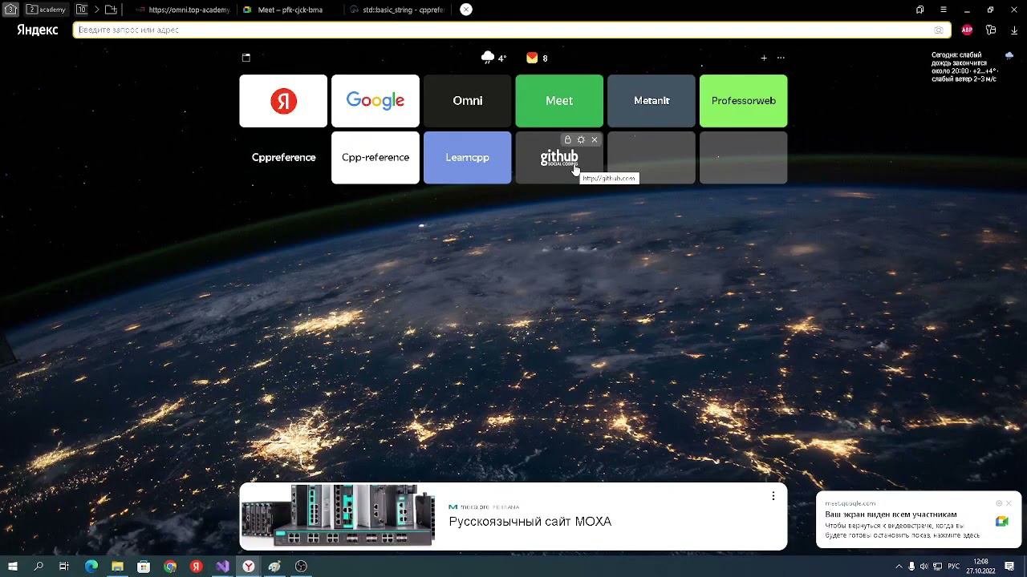Screen dimensions: 1027x577
Task: Launch Google Chrome from the taskbar
Action: click(x=170, y=567)
